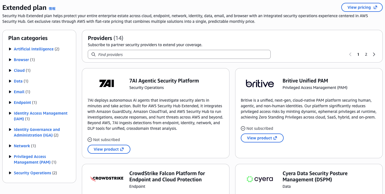
Task: Go to next providers page arrow
Action: coord(374,54)
